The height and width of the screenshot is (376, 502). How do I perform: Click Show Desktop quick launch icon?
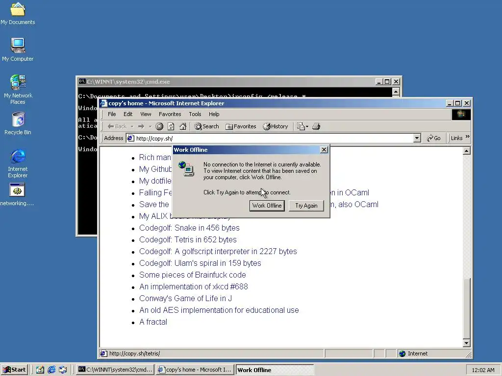point(40,370)
